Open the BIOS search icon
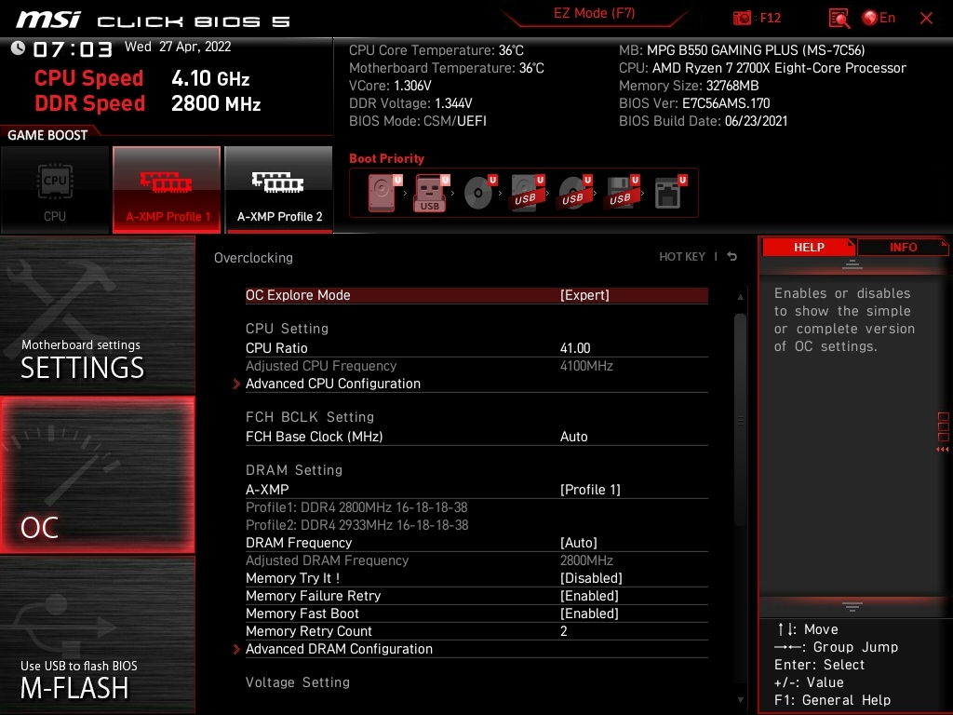The height and width of the screenshot is (715, 953). point(839,19)
